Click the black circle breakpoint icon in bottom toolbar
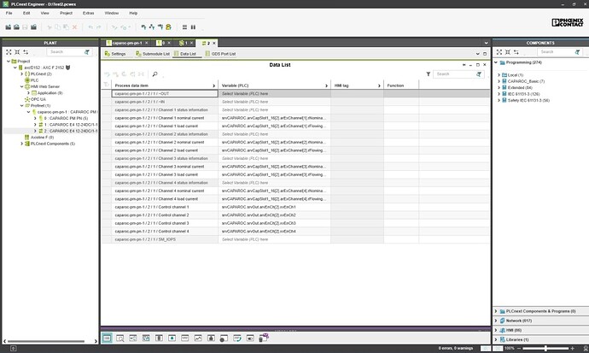The width and height of the screenshot is (589, 353). click(224, 338)
